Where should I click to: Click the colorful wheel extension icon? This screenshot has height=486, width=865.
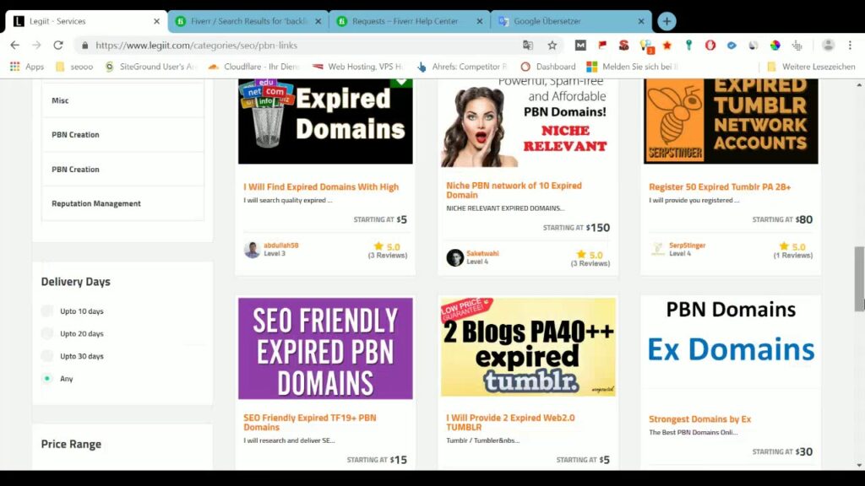click(775, 46)
